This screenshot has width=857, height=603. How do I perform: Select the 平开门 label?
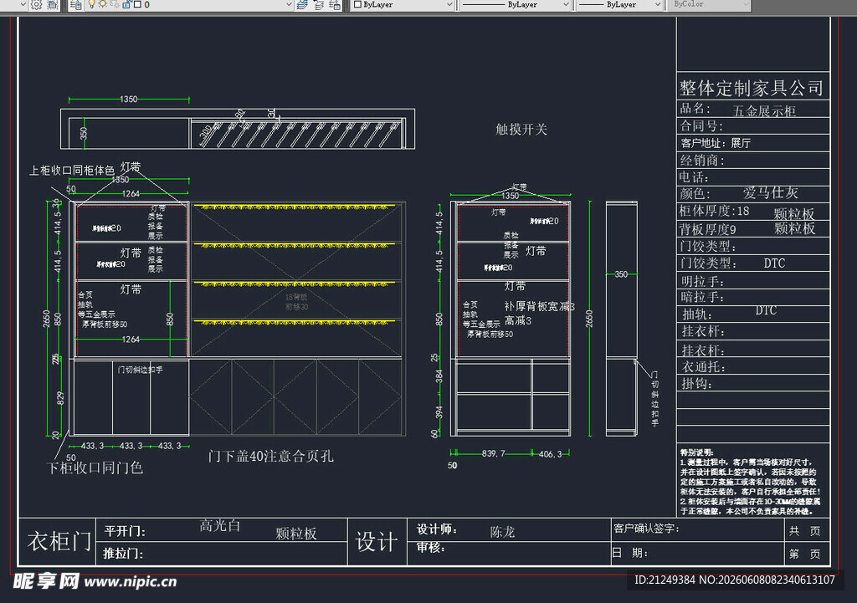coord(125,531)
